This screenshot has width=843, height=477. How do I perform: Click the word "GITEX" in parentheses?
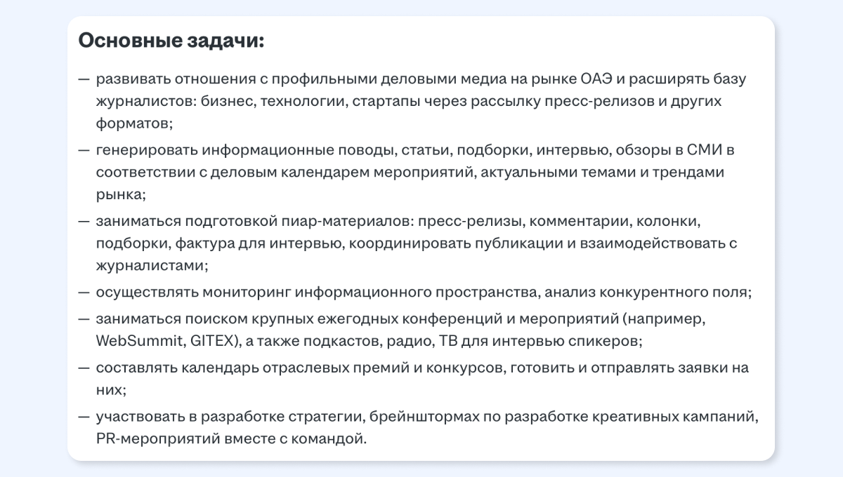pos(214,341)
